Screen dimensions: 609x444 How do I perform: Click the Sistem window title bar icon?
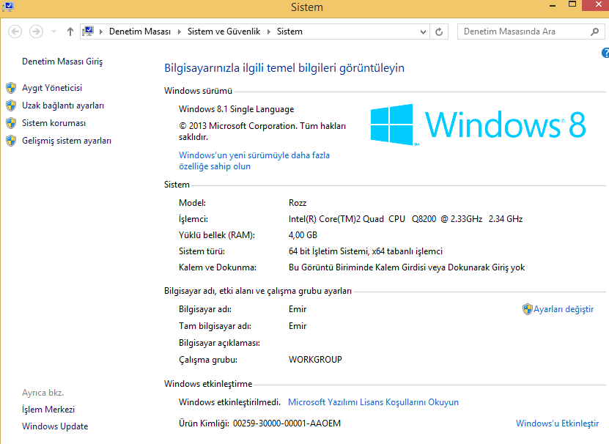8,7
